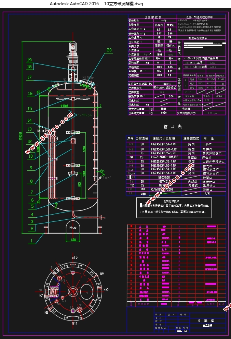Select part callout number 20 near the manhole
The image size is (231, 339).
(109, 50)
